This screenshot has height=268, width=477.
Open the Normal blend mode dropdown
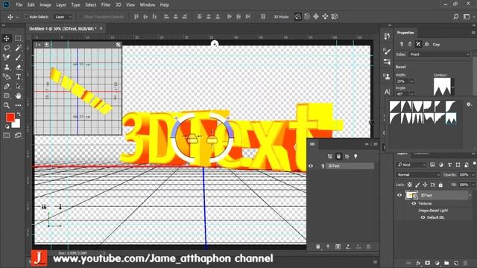pos(418,175)
